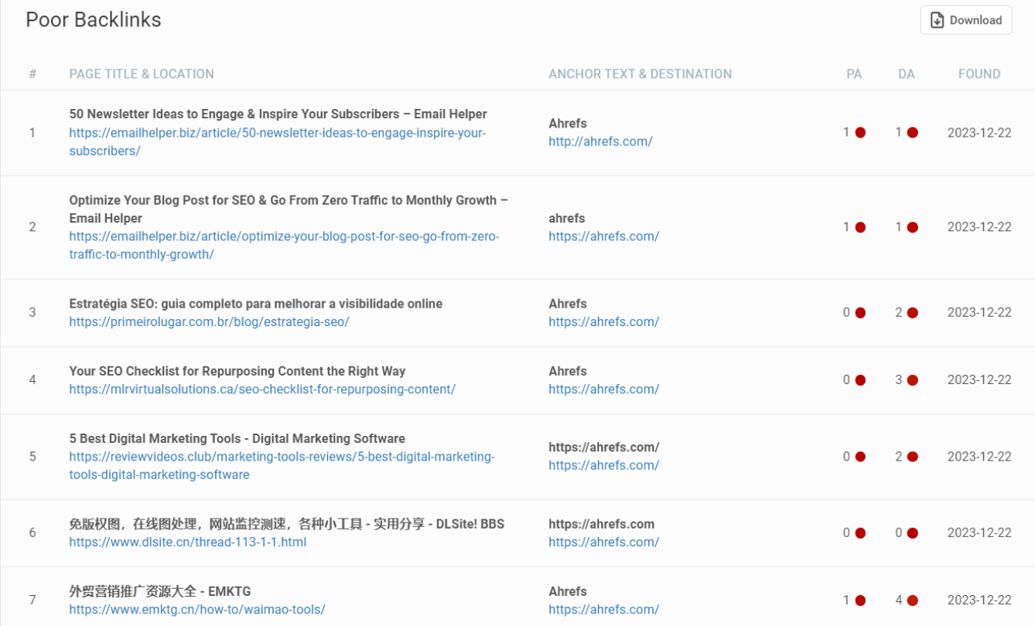Open the emktg.cn waimao-tools link

[x=197, y=610]
